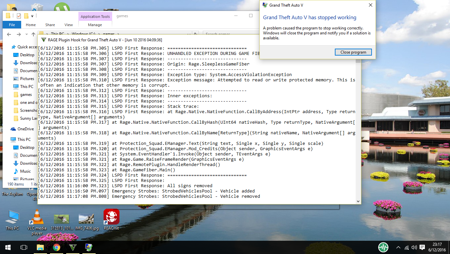
Task: Click the 'All signs removed' log line
Action: pyautogui.click(x=125, y=186)
